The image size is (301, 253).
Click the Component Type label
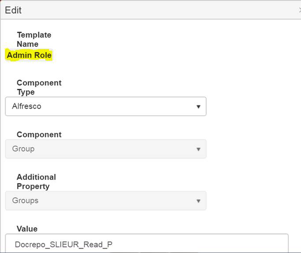tap(39, 87)
